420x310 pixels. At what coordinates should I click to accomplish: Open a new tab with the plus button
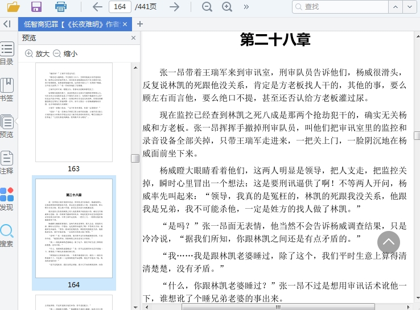tap(139, 24)
